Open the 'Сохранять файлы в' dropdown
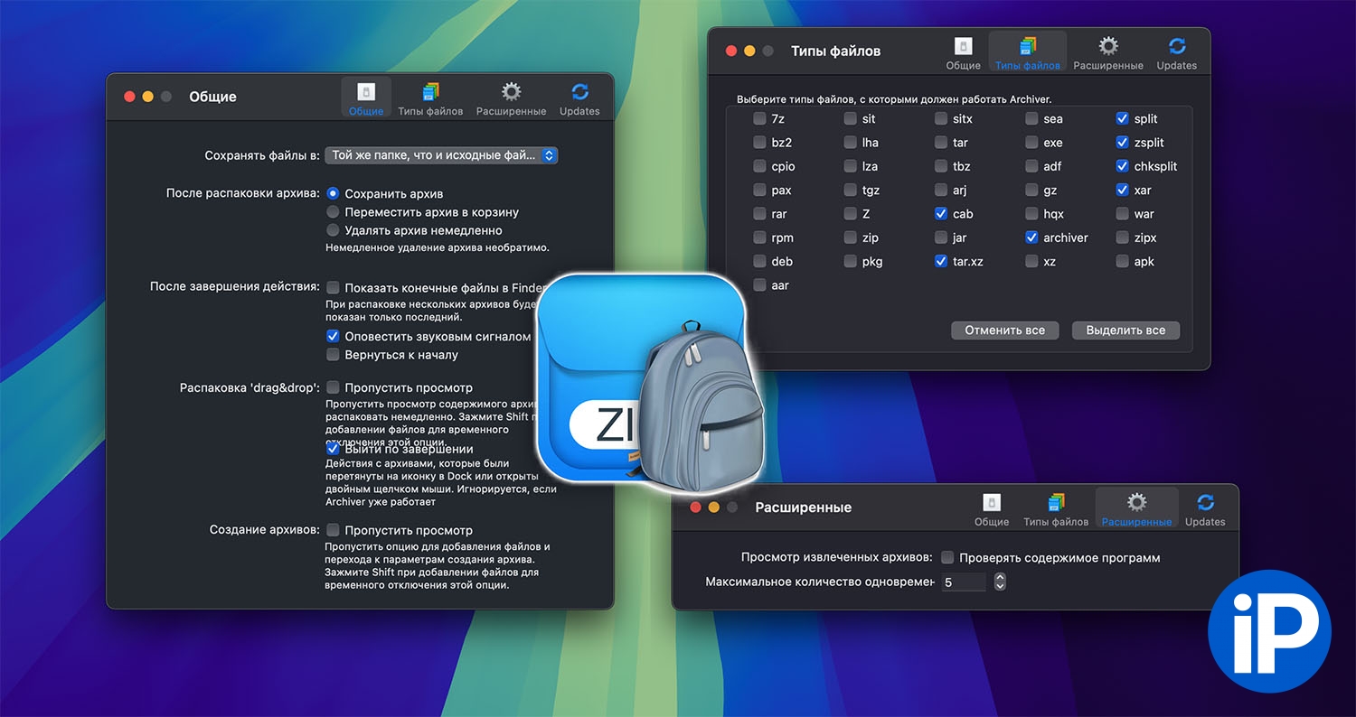 coord(441,155)
